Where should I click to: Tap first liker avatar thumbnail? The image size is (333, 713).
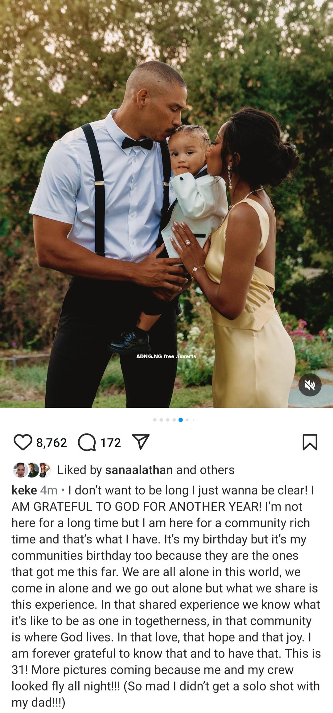coord(20,470)
